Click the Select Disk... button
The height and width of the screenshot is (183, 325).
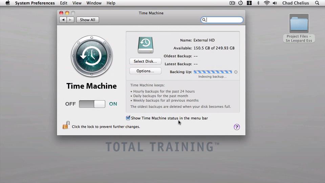pyautogui.click(x=145, y=61)
